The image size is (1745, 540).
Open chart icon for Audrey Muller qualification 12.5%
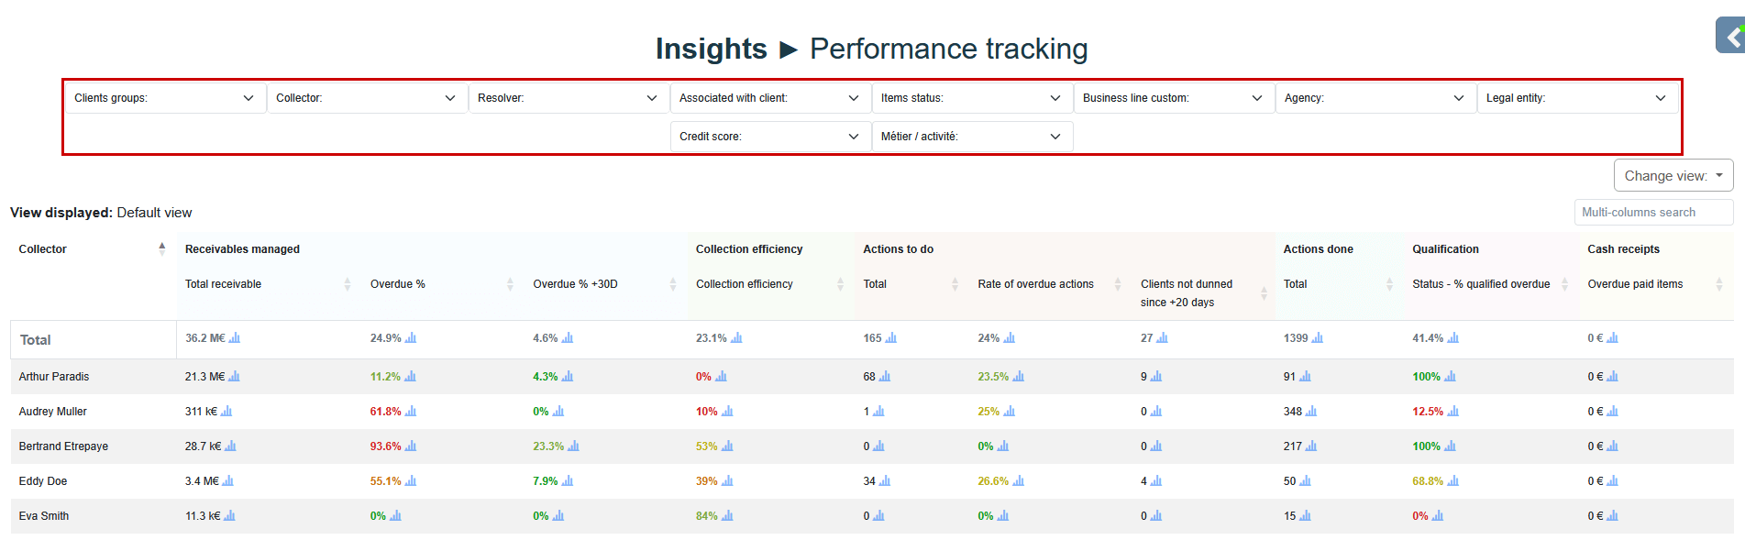click(1452, 412)
